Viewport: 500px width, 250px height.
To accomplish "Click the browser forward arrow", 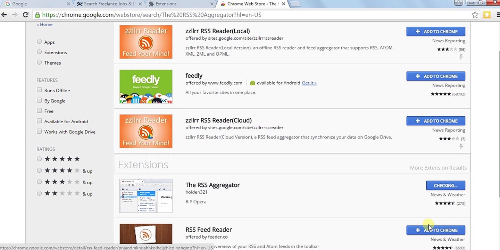I will pyautogui.click(x=15, y=15).
